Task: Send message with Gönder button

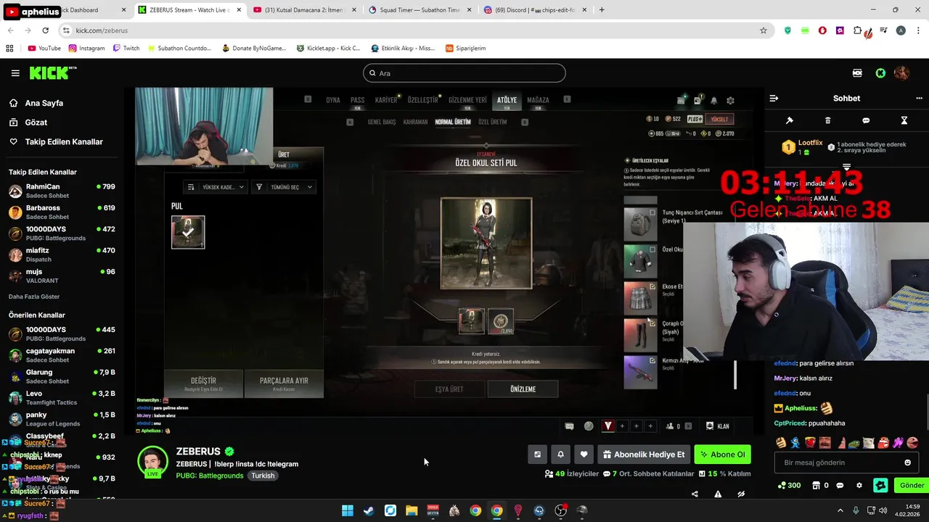Action: [x=912, y=486]
